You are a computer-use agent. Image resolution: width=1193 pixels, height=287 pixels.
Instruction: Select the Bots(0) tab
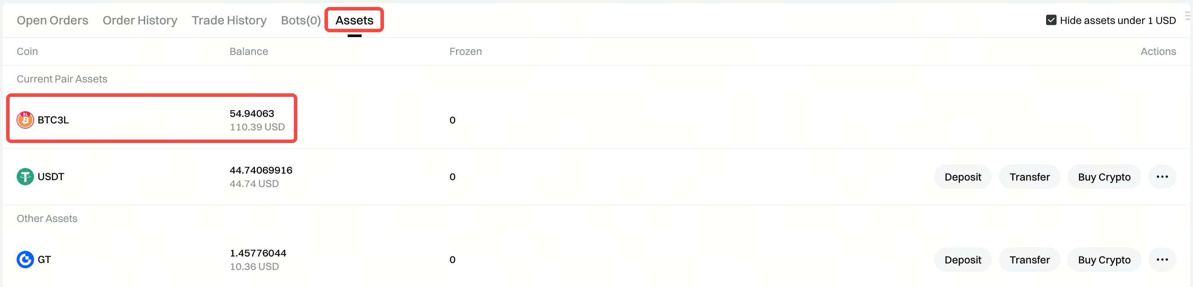tap(300, 20)
